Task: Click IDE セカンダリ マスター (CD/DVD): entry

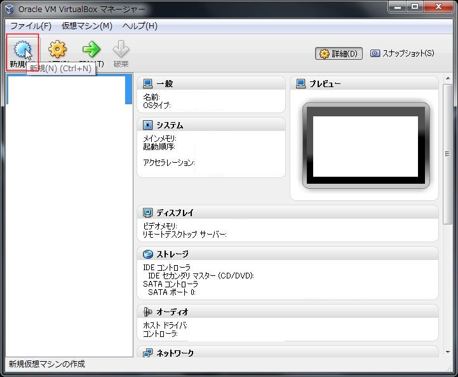Action: (x=201, y=275)
